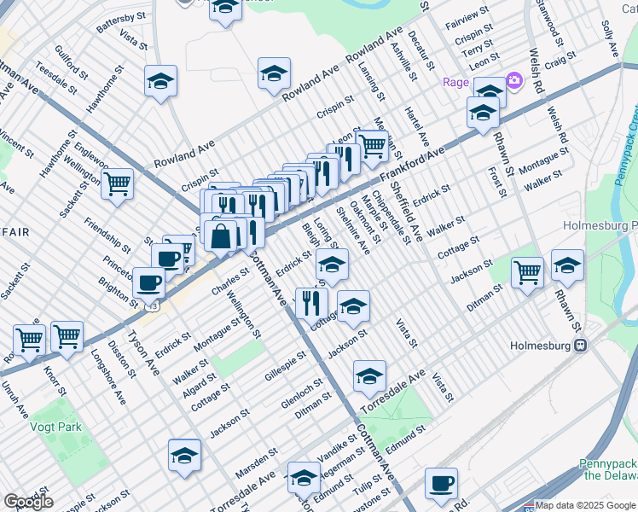Select the Holmesburg train station icon
This screenshot has height=512, width=638.
(x=580, y=346)
